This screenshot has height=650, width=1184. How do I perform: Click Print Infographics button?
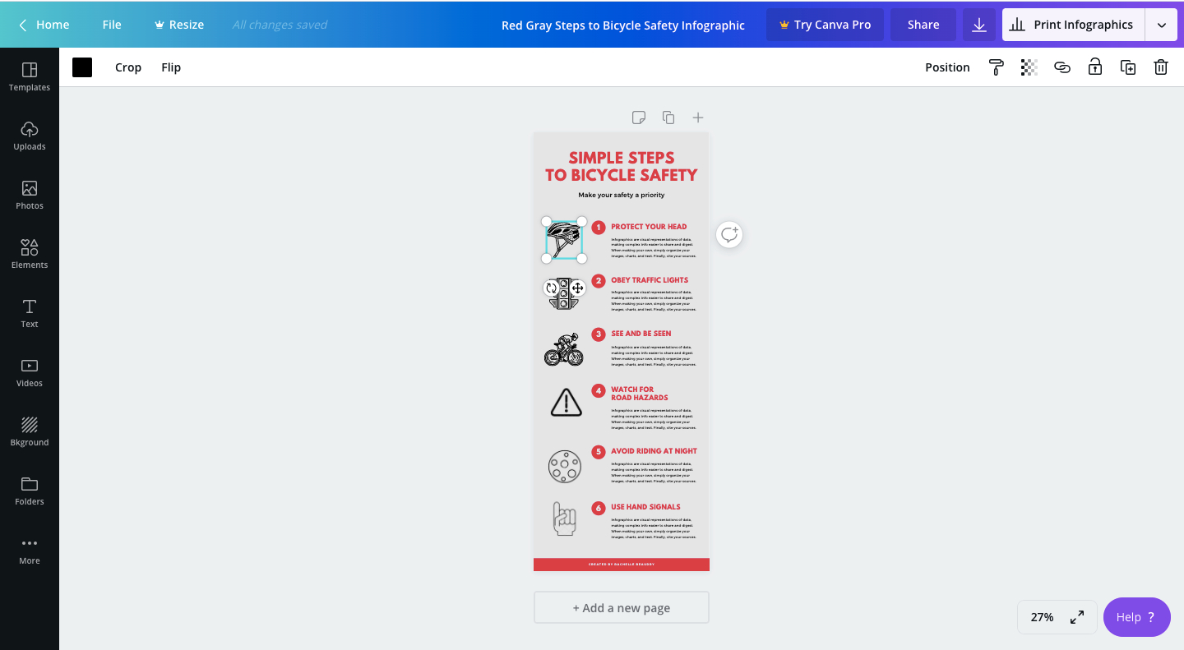pos(1073,25)
